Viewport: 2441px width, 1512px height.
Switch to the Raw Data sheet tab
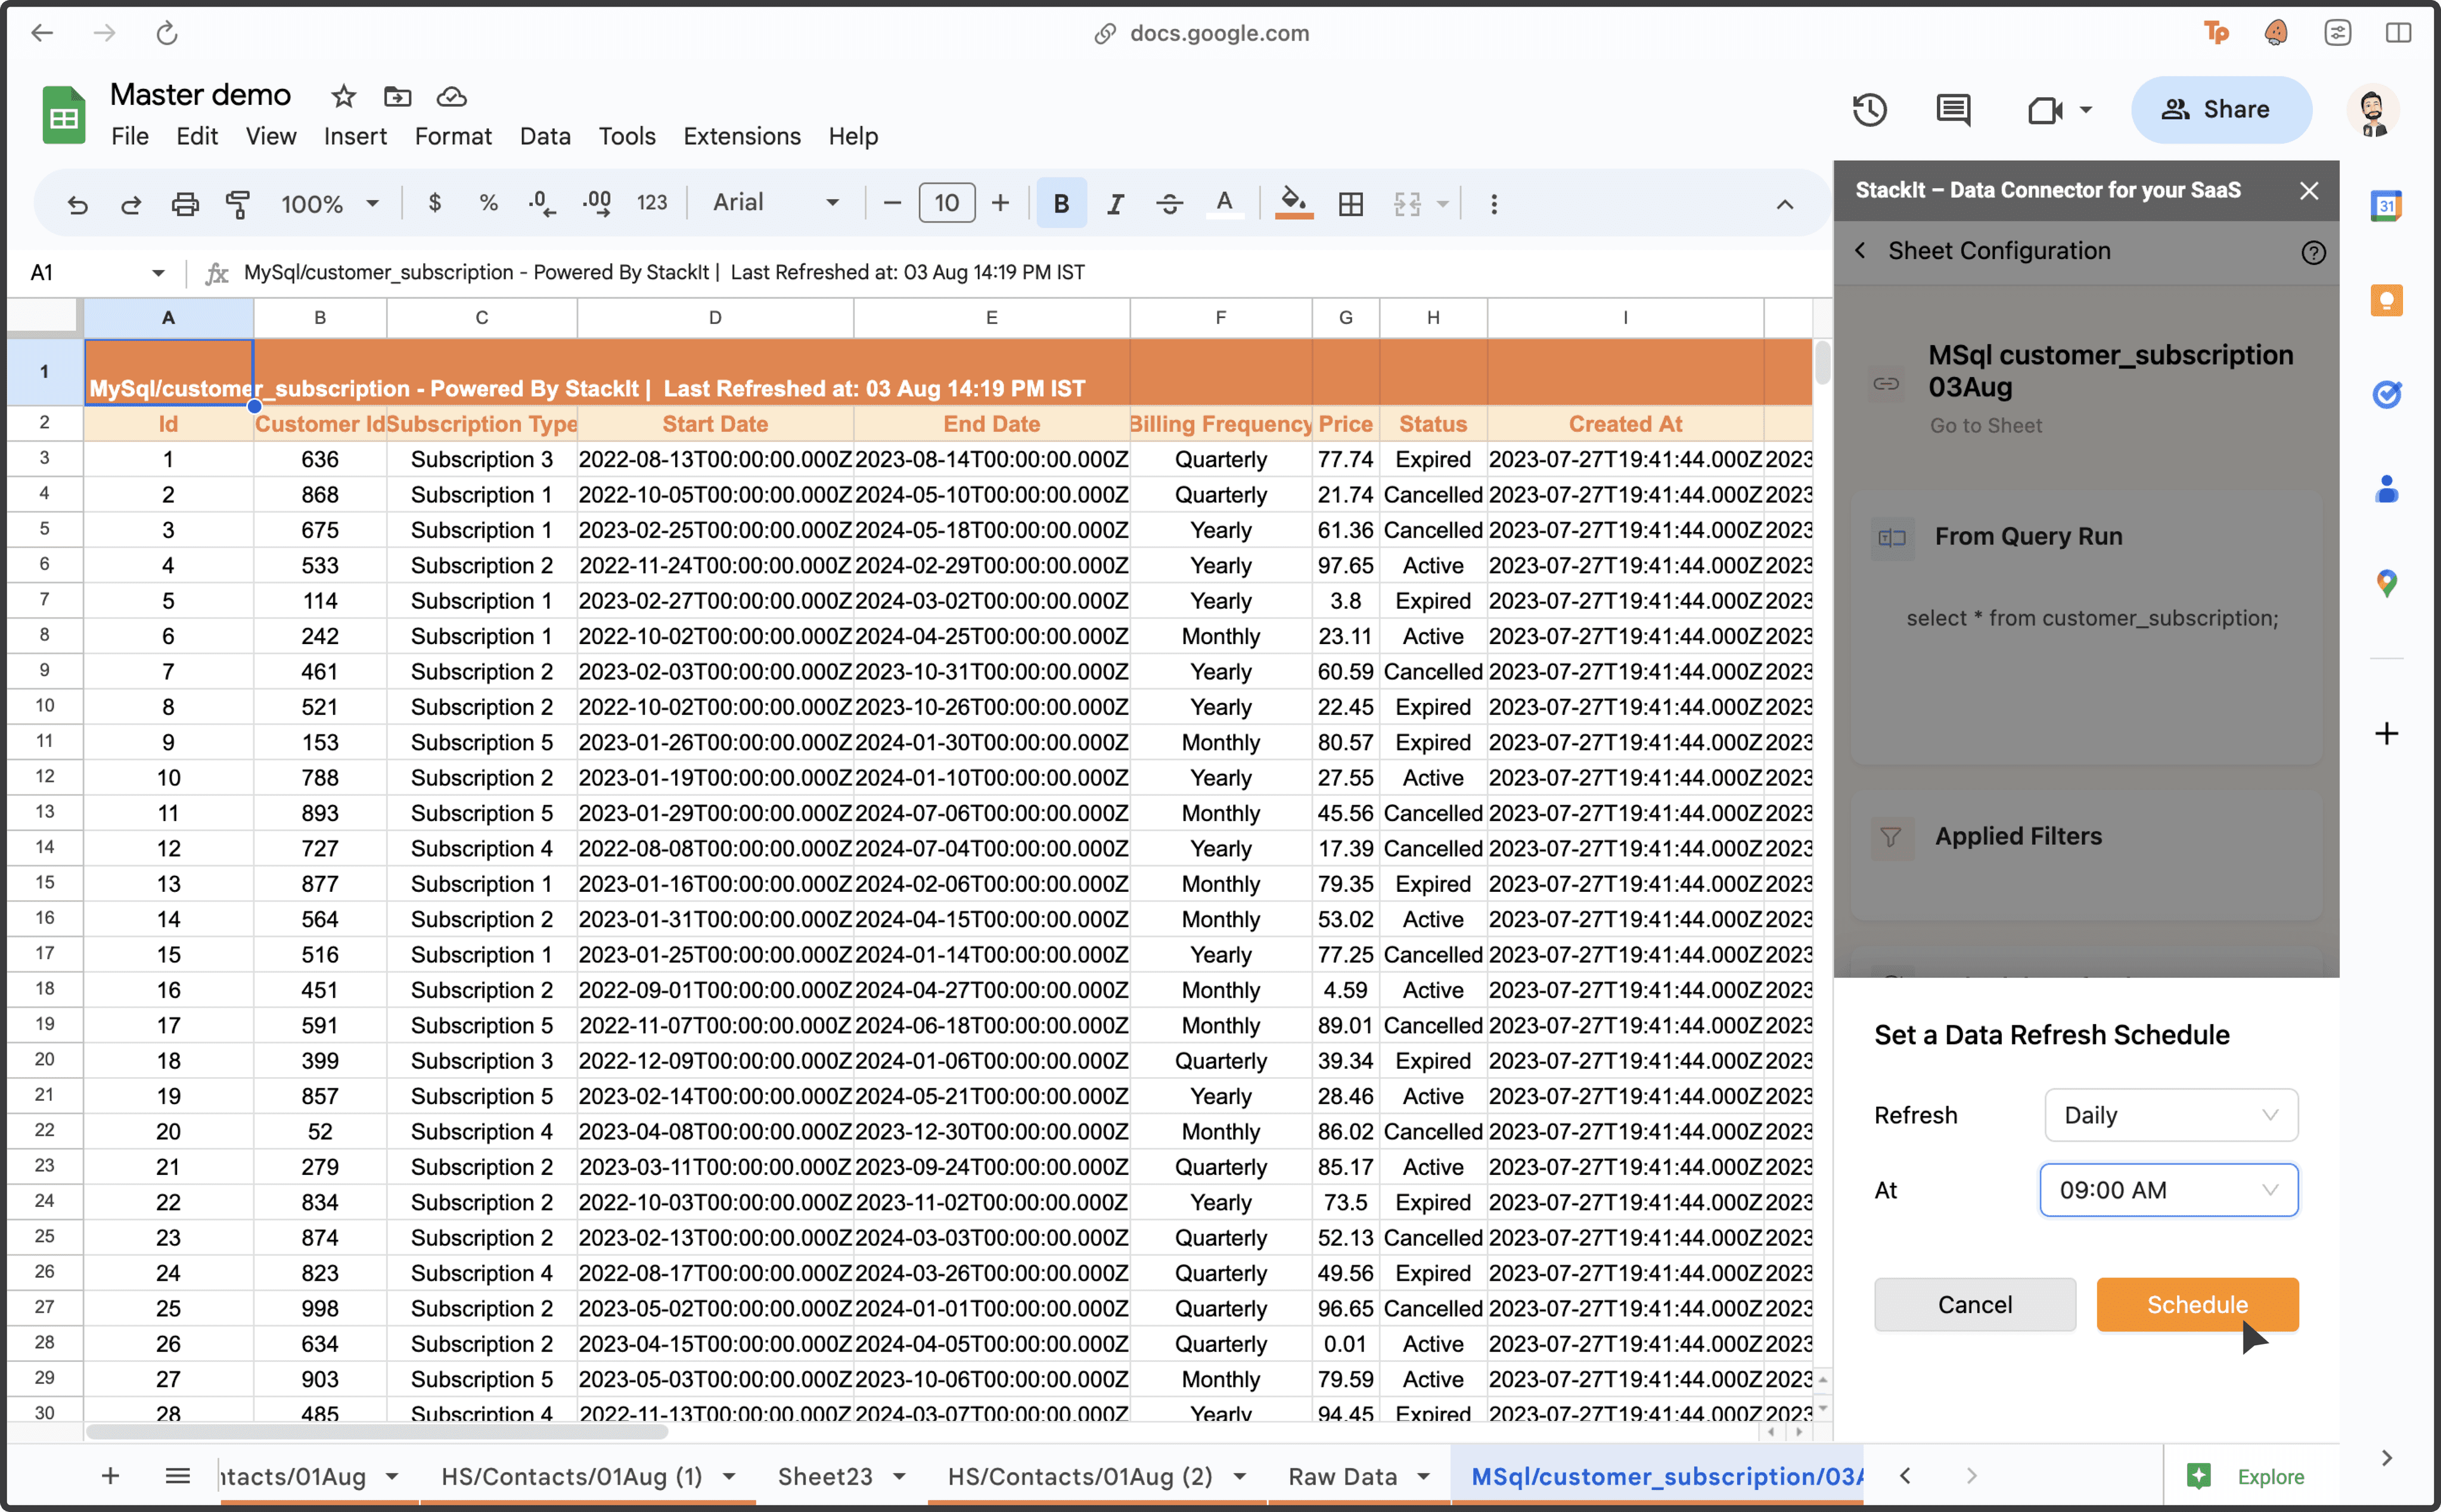tap(1343, 1476)
